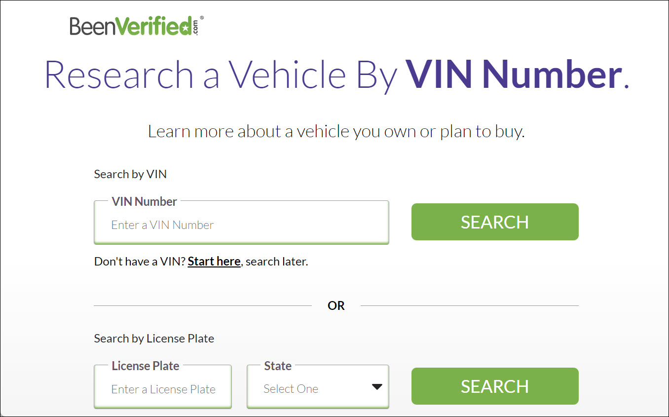The height and width of the screenshot is (417, 669).
Task: Click SEARCH beside the VIN Number field
Action: point(495,222)
